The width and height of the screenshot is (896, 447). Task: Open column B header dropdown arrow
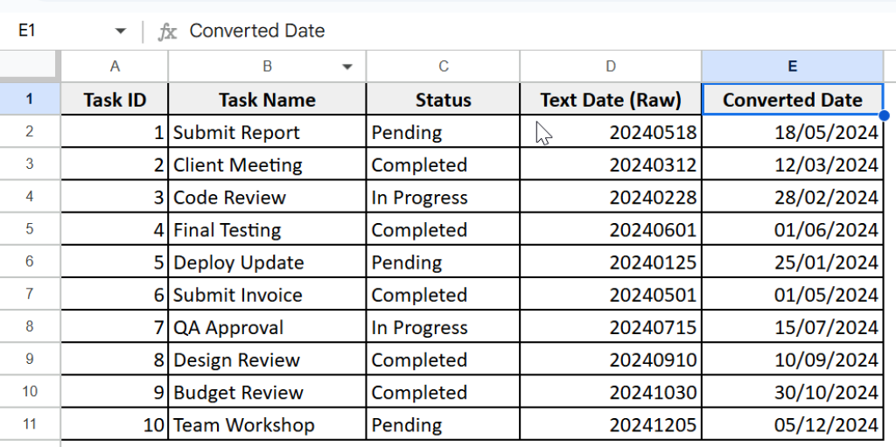click(x=347, y=66)
